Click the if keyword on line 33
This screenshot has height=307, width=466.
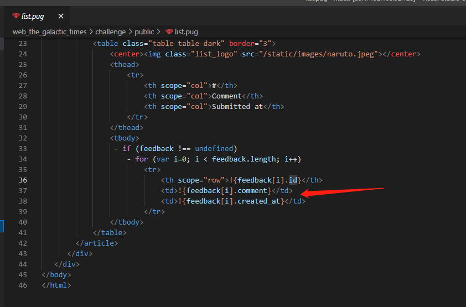[x=127, y=148]
